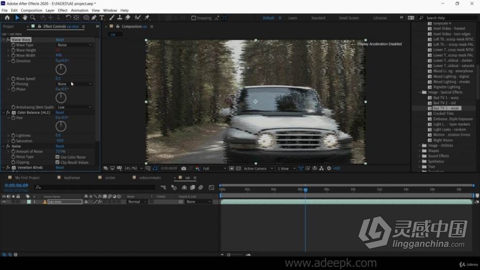Toggle the Frame Blending icon in timeline
This screenshot has width=480, height=270.
[193, 187]
